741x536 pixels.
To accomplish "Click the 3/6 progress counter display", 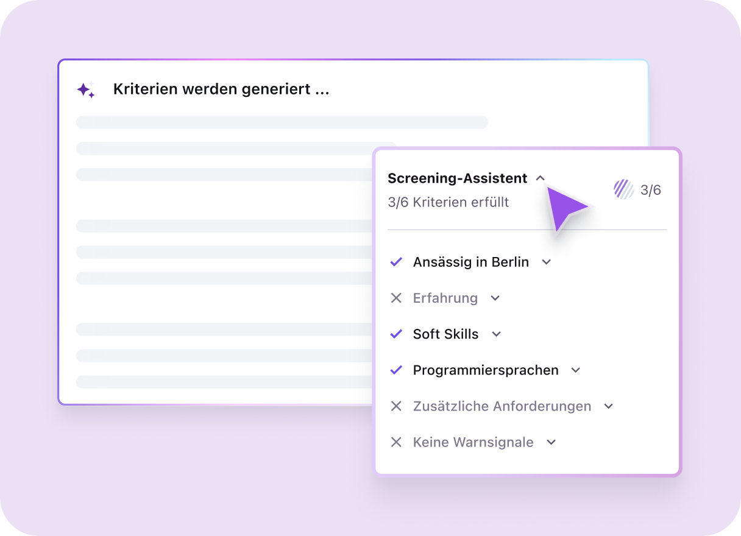I will pyautogui.click(x=651, y=189).
